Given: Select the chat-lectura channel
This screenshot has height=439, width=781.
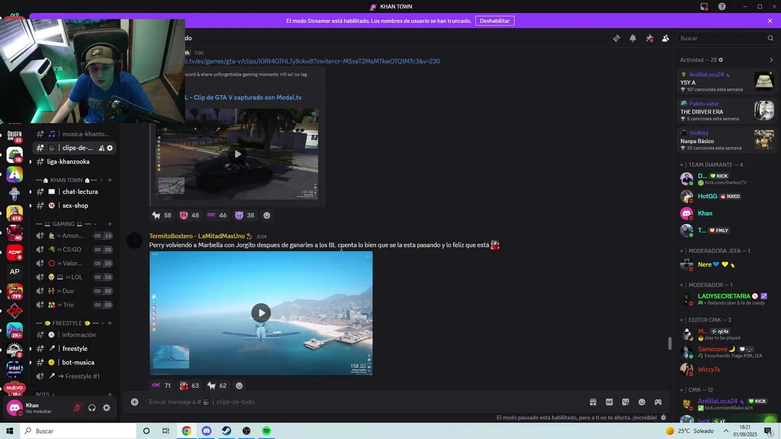Looking at the screenshot, I should coord(74,191).
